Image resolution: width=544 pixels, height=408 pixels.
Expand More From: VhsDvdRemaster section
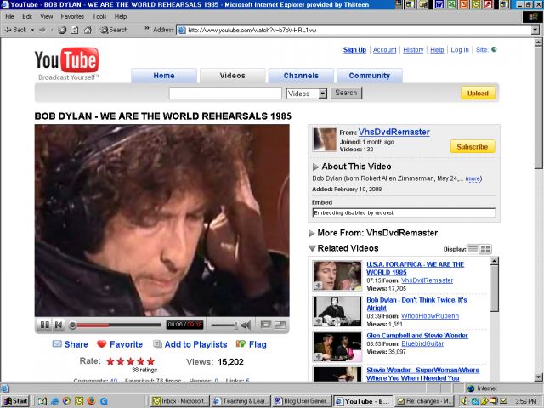[312, 233]
